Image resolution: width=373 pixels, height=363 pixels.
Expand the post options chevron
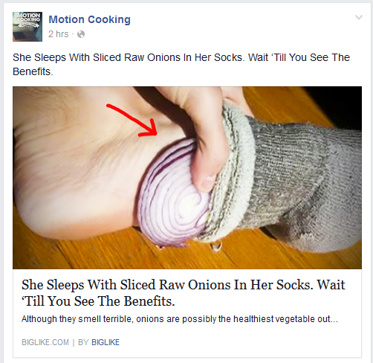pos(359,17)
